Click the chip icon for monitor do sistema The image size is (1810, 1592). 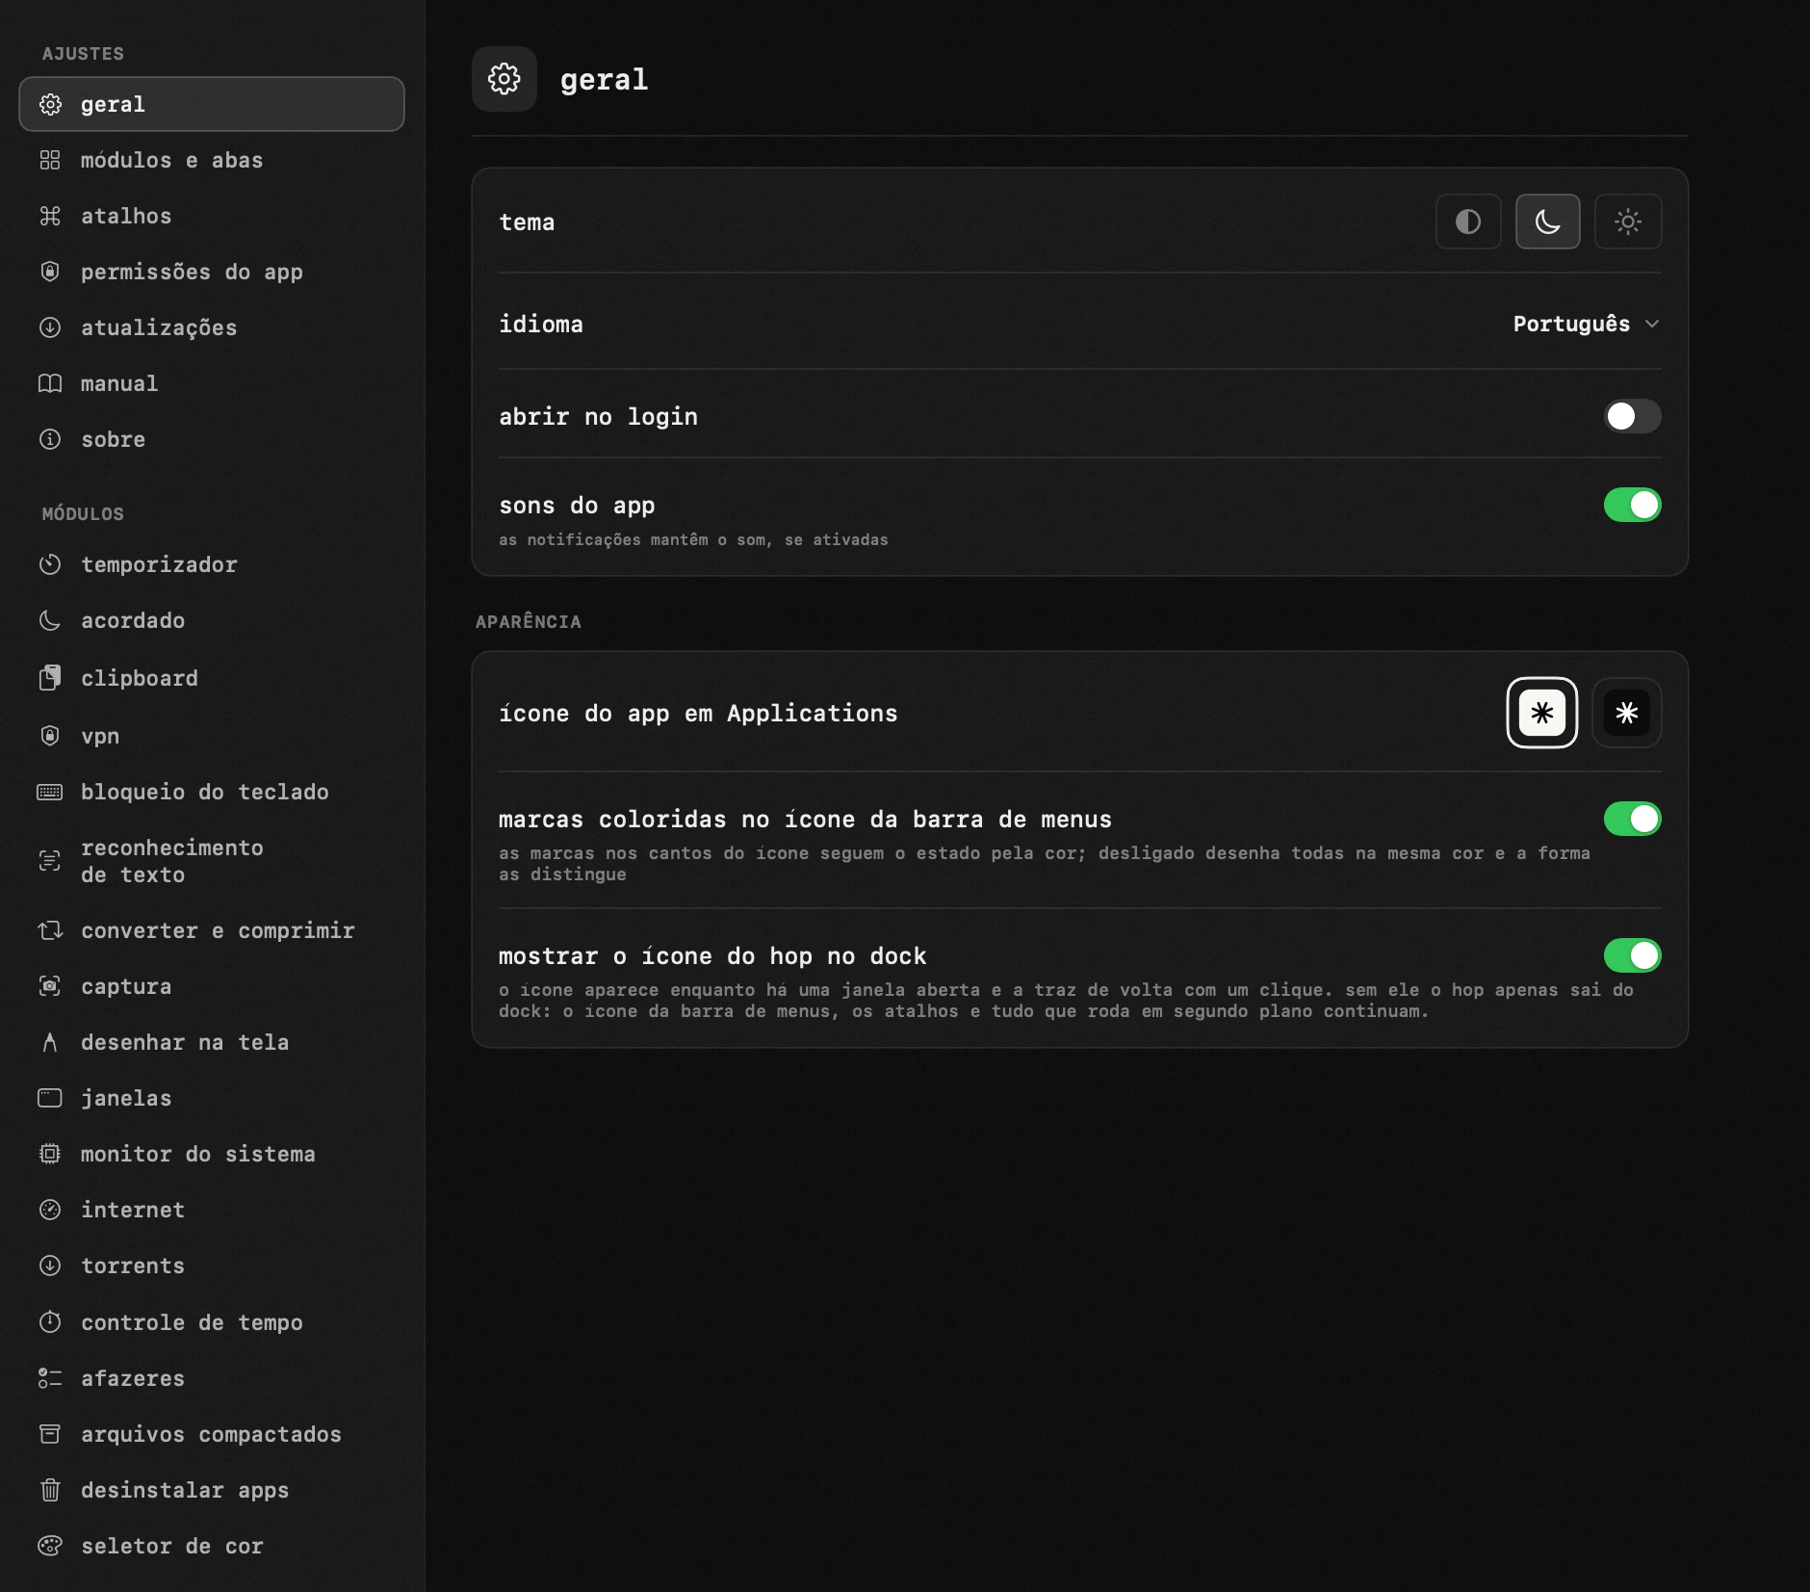tap(50, 1154)
